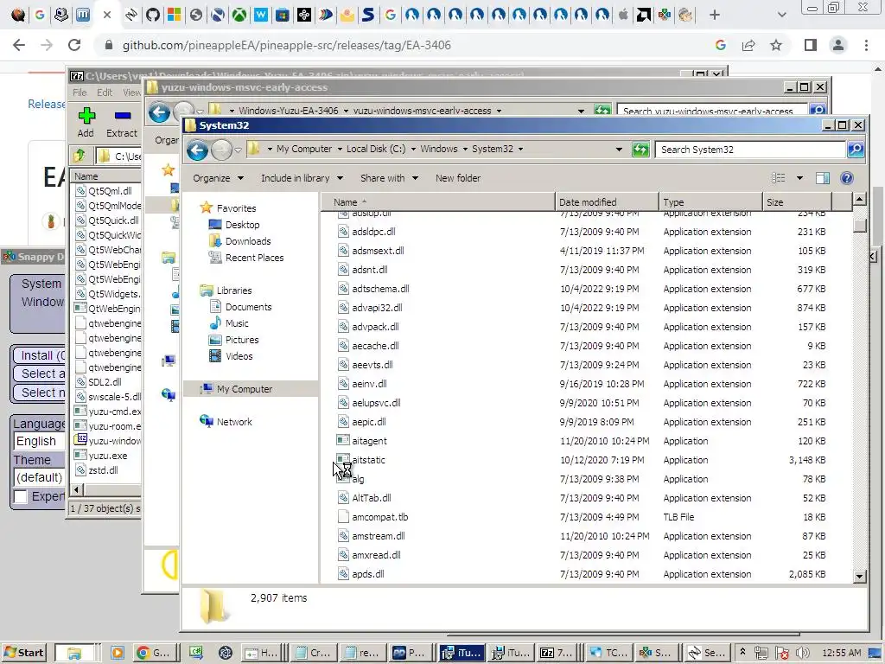This screenshot has height=664, width=885.
Task: Sort by the Type column header
Action: (710, 202)
